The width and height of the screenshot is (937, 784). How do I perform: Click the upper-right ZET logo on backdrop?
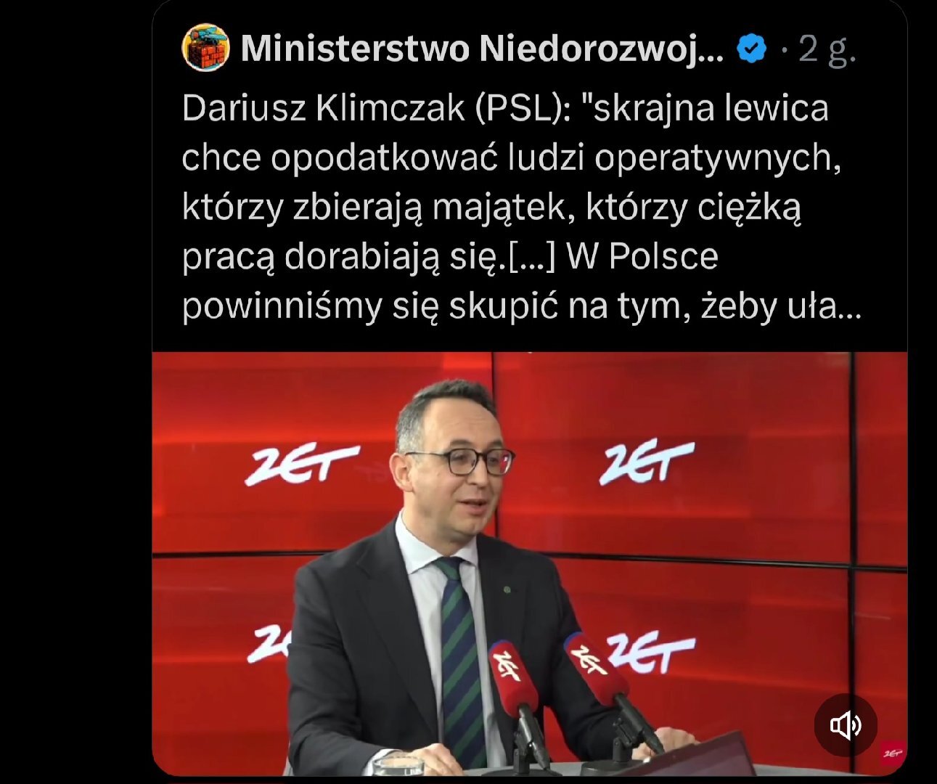pos(647,462)
